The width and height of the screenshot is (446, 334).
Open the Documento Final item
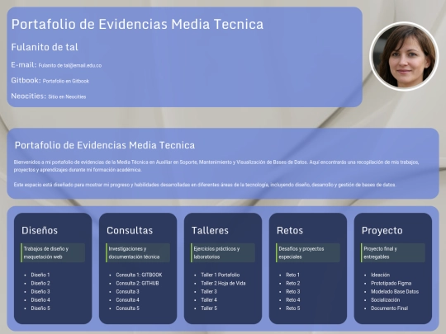click(389, 308)
